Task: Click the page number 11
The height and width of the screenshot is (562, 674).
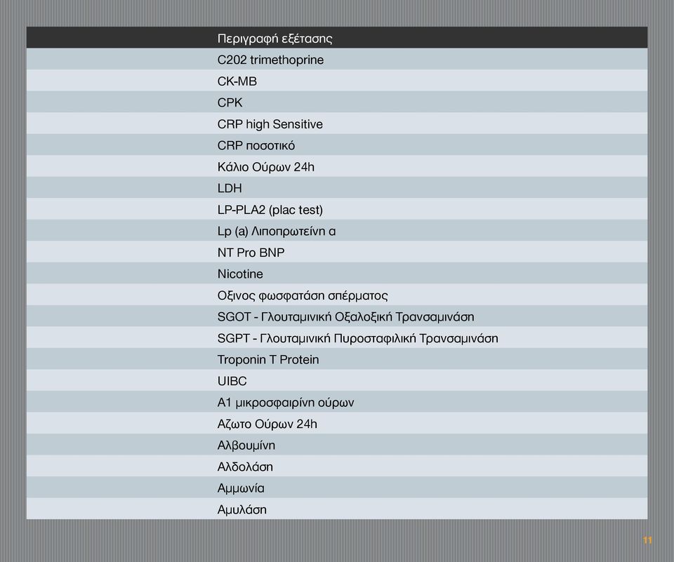Action: [x=647, y=540]
